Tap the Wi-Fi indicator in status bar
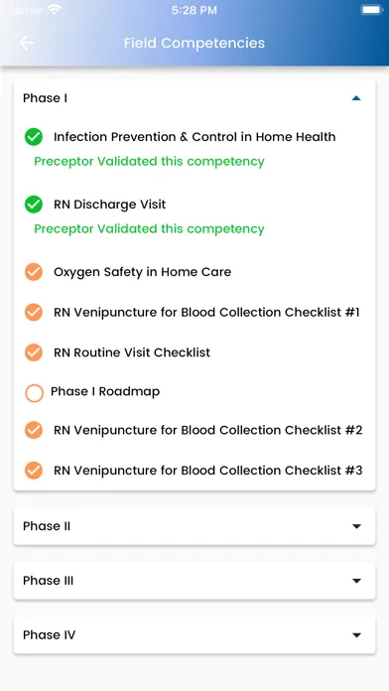This screenshot has width=389, height=691. click(x=55, y=10)
